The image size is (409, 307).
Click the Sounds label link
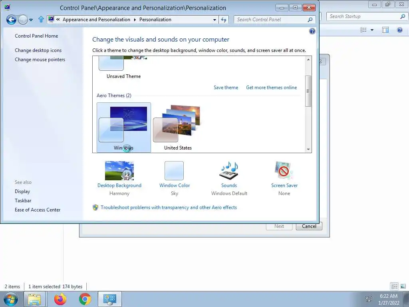pos(229,185)
